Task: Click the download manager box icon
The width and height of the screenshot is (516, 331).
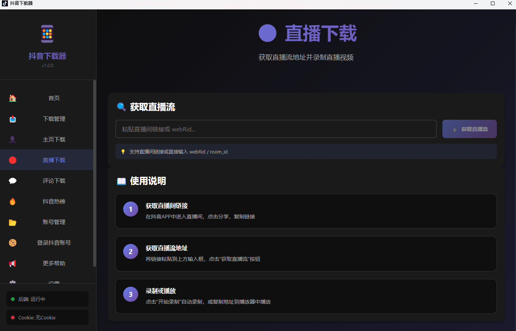Action: point(12,119)
